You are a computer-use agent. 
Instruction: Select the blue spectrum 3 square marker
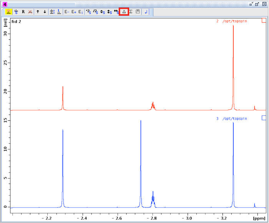[x=264, y=118]
